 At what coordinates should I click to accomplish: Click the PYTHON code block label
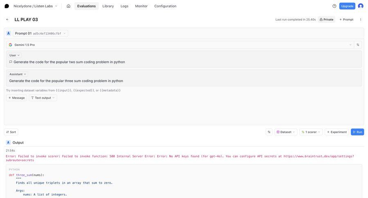[x=14, y=169]
